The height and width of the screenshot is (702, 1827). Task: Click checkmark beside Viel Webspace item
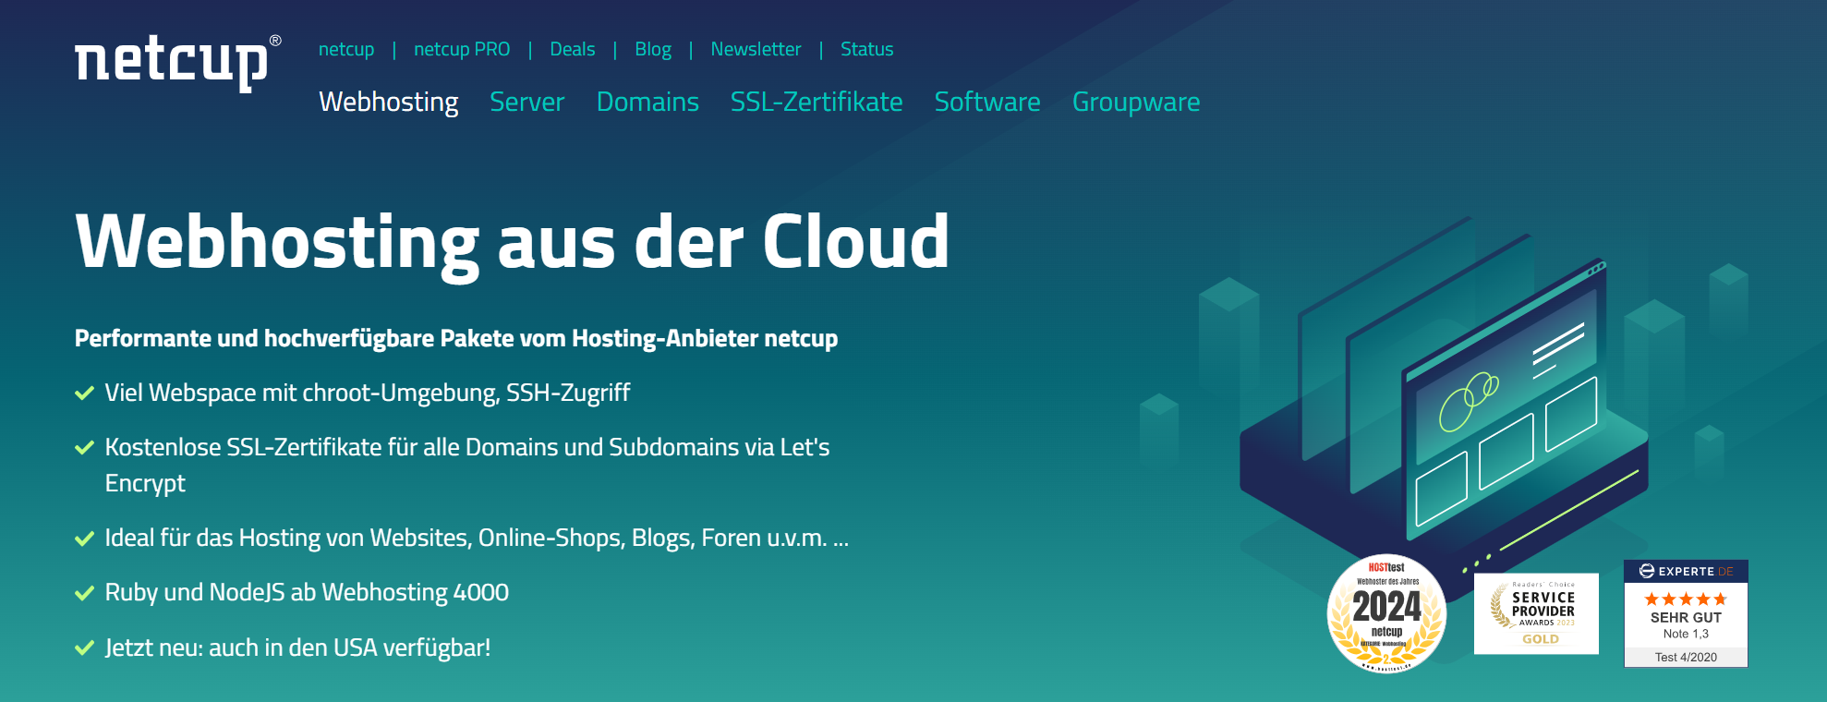pyautogui.click(x=84, y=393)
